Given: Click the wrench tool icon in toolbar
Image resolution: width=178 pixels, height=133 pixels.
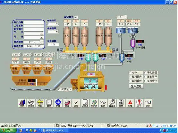Looking at the screenshot, I should click(x=112, y=103).
